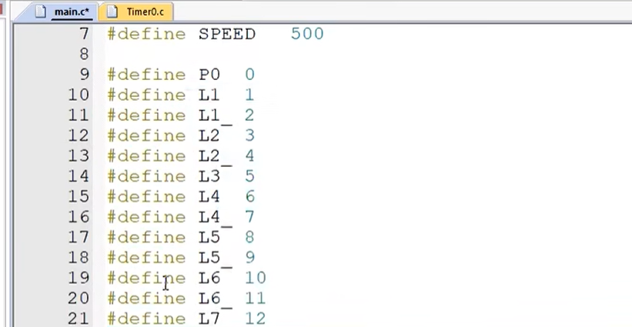Click L2 macro name on line 12
Screen dimensions: 632x327
(x=209, y=135)
